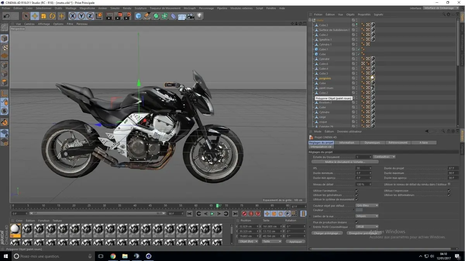This screenshot has height=261, width=465.
Task: Expand the sRGB color profile dropdown
Action: (x=367, y=227)
